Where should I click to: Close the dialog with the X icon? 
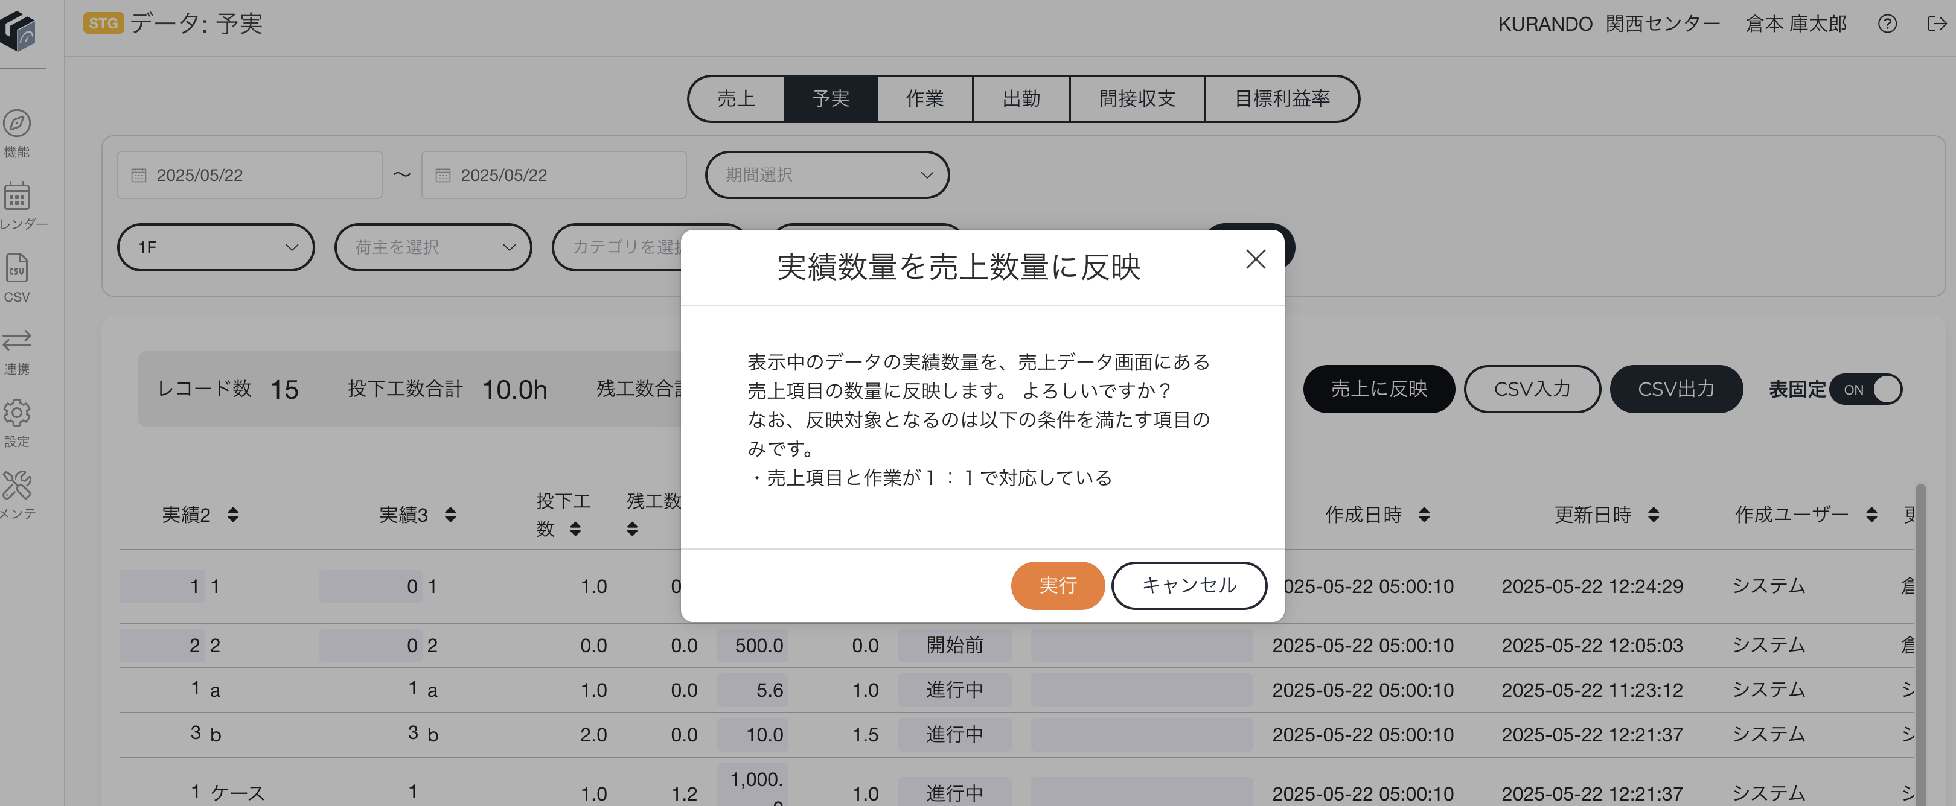pyautogui.click(x=1255, y=259)
